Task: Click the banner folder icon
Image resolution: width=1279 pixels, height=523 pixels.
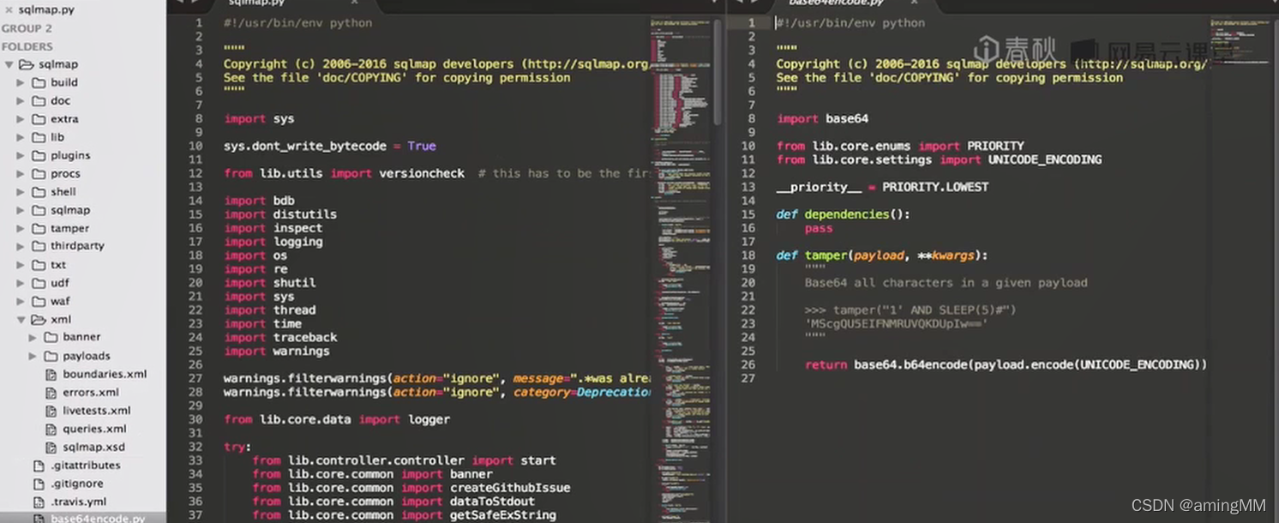Action: point(51,337)
